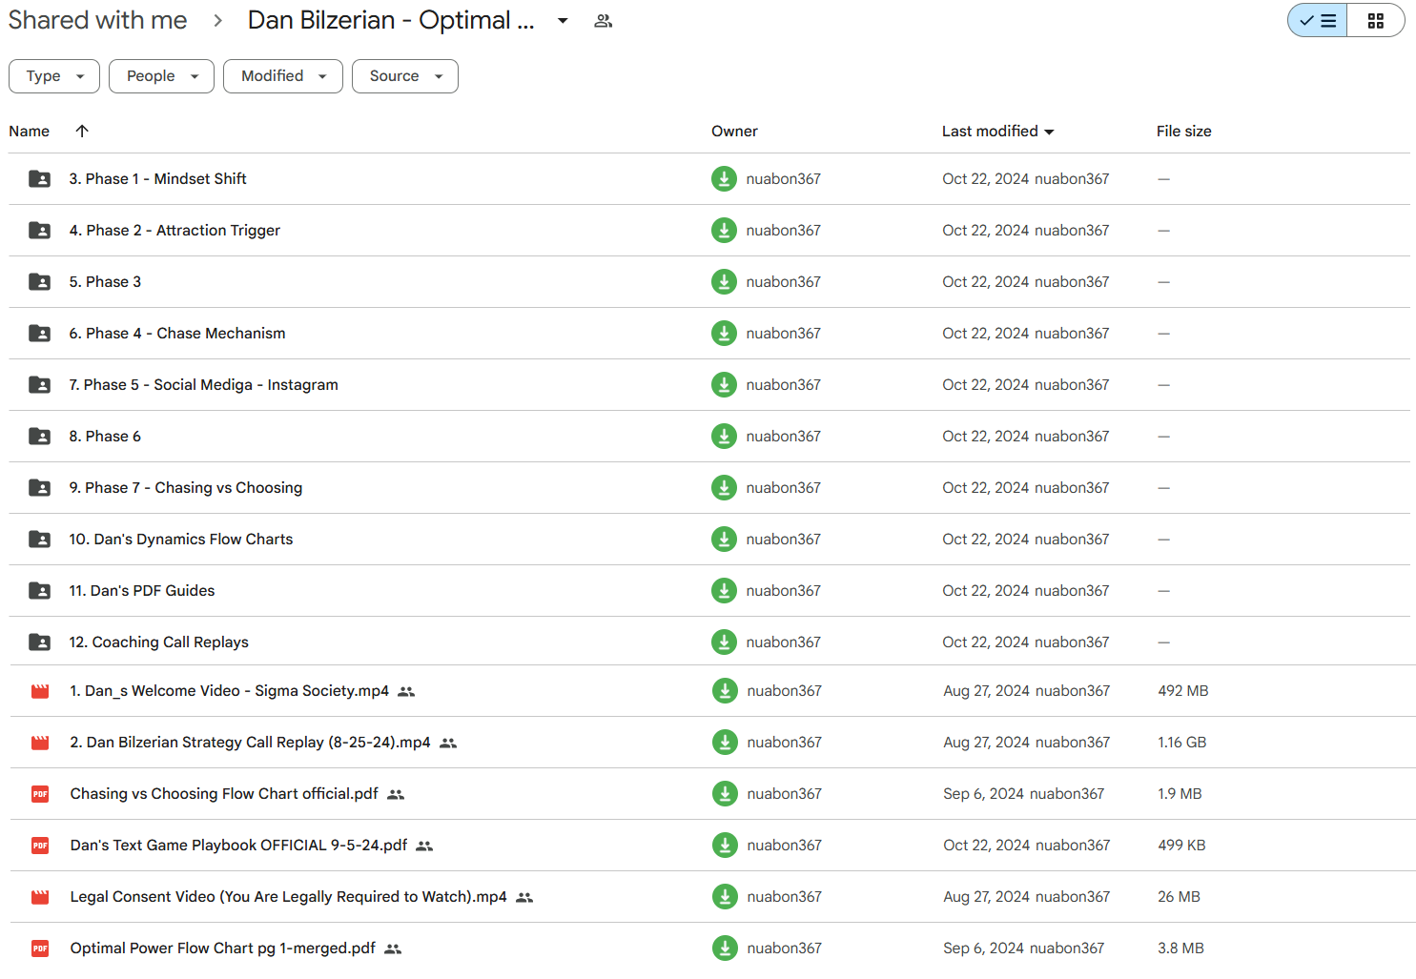Click the '492 MB' file size value
Screen dimensions: 1416x979
point(1183,691)
